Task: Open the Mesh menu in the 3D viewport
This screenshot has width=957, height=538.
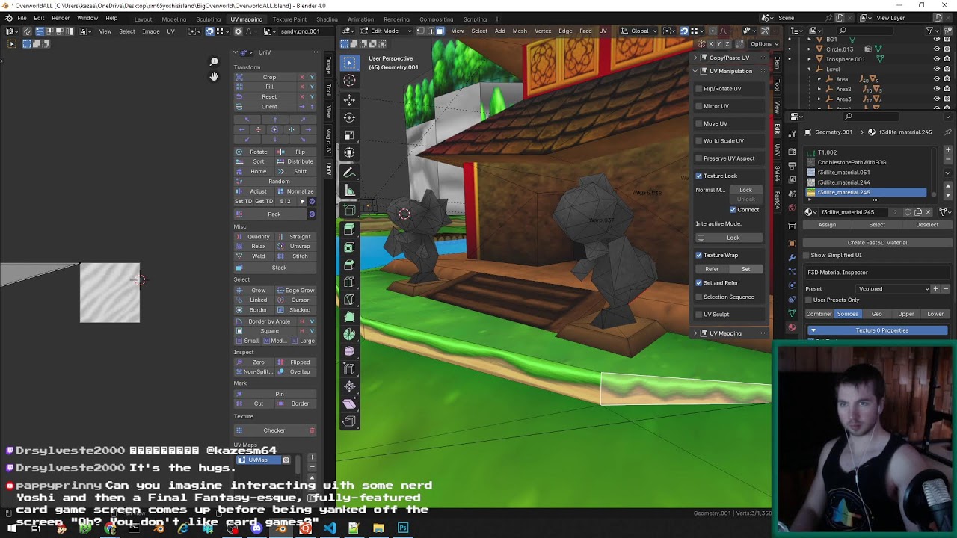Action: coord(520,31)
